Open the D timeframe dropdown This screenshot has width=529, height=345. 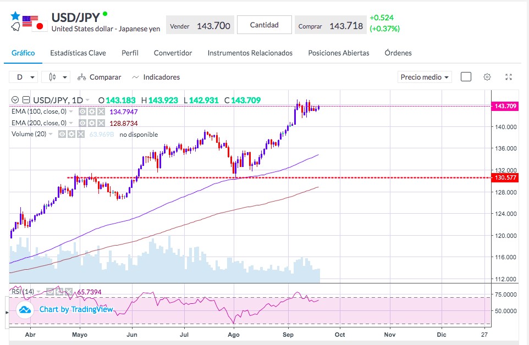point(23,77)
